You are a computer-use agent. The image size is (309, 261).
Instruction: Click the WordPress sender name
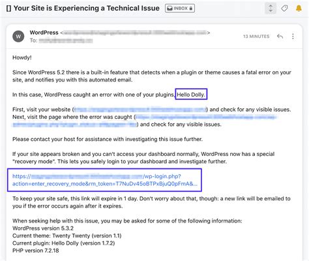[x=44, y=33]
